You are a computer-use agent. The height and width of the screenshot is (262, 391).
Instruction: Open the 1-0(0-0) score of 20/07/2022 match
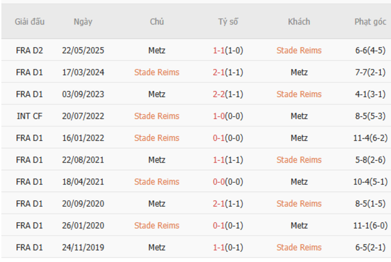(228, 116)
